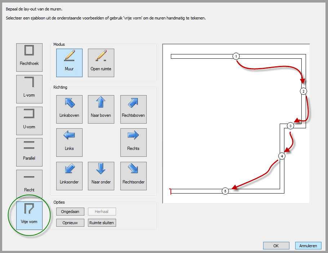Switch to Muur drawing mode
The height and width of the screenshot is (253, 328).
[x=69, y=63]
